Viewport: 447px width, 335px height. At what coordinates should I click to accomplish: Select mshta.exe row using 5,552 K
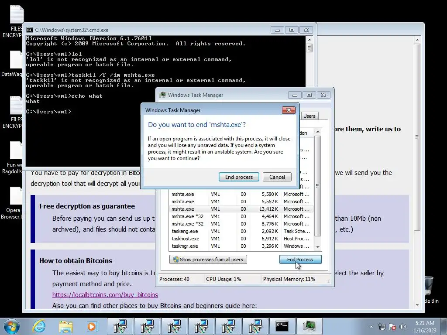(241, 202)
